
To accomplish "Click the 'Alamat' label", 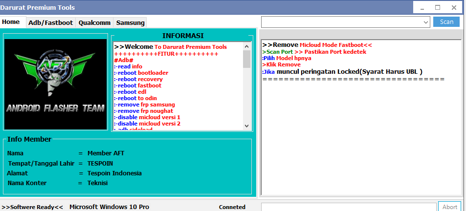I will point(17,173).
